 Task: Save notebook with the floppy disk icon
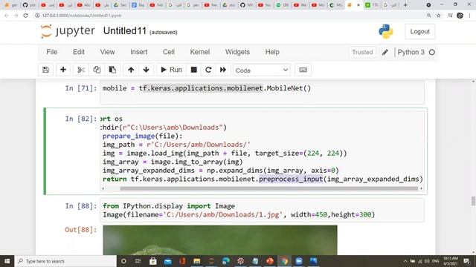(46, 70)
